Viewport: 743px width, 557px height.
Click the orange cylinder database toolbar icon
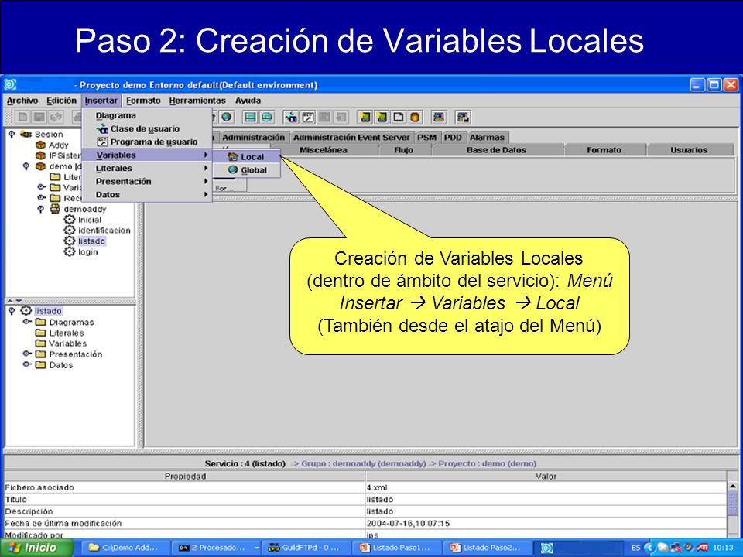point(415,117)
